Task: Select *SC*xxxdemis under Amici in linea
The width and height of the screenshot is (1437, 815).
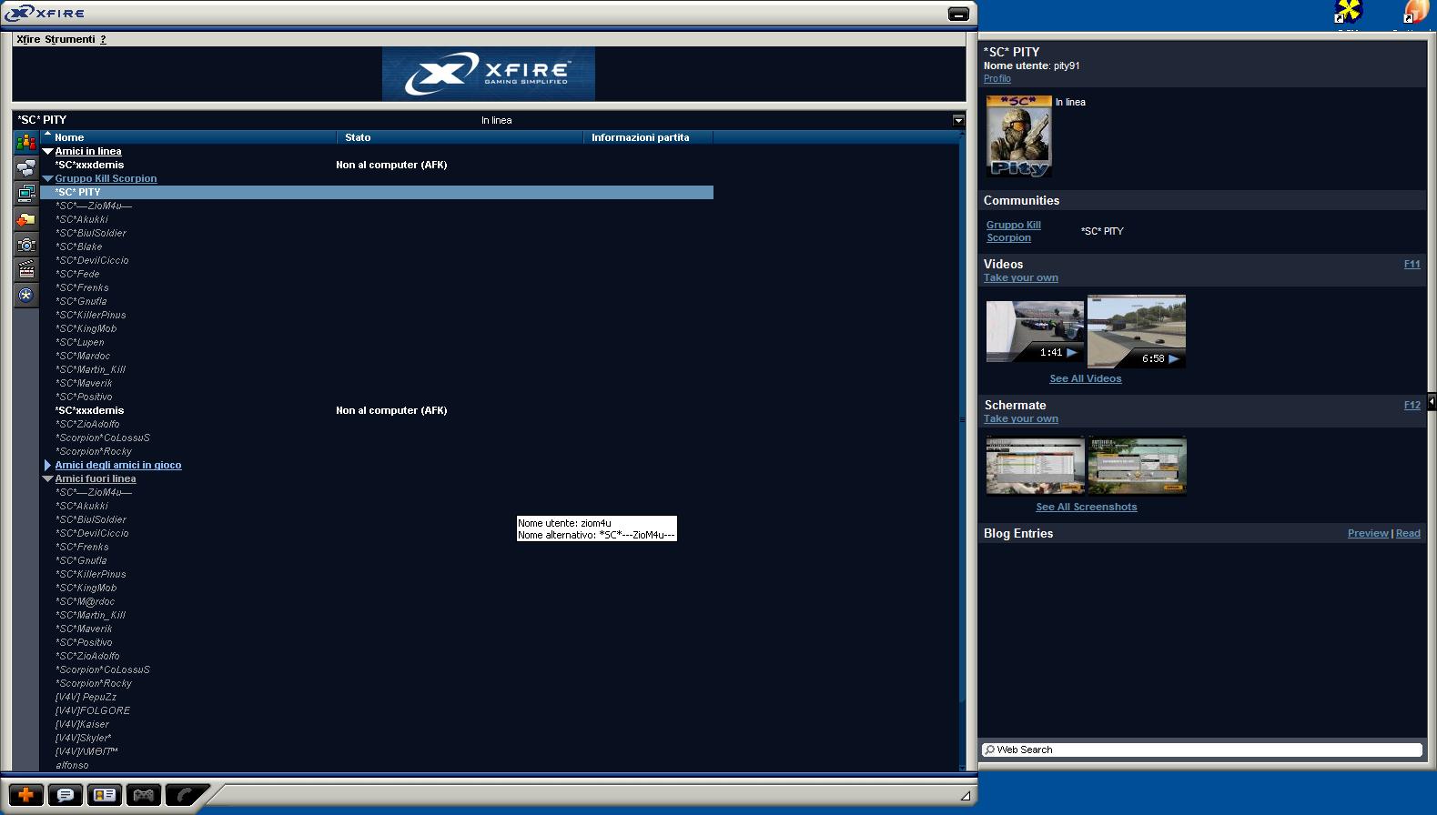Action: (x=89, y=165)
